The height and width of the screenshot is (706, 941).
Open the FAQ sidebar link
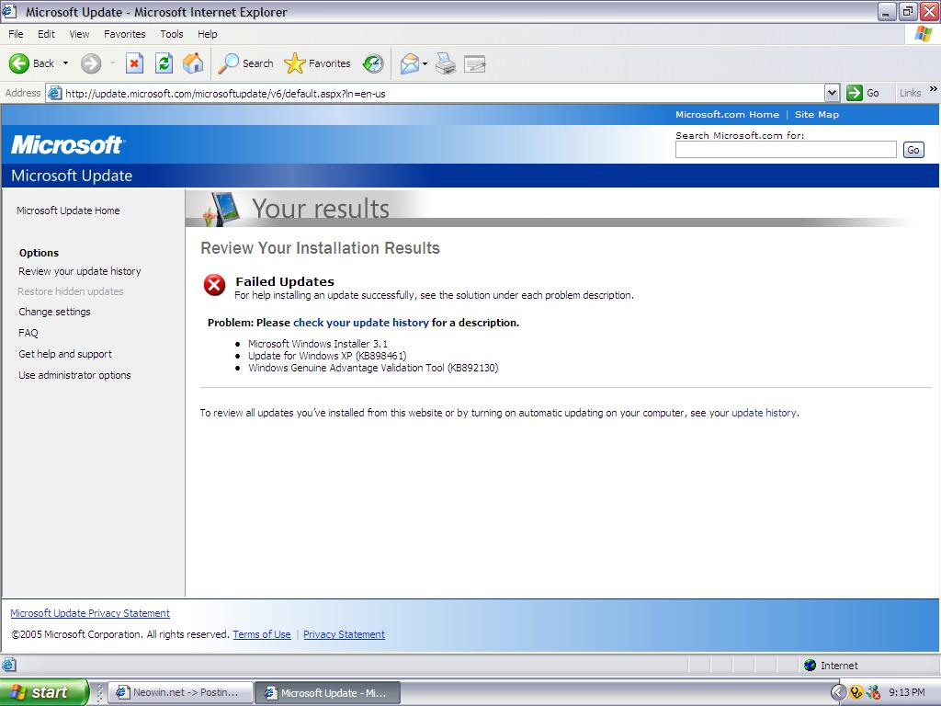click(28, 333)
